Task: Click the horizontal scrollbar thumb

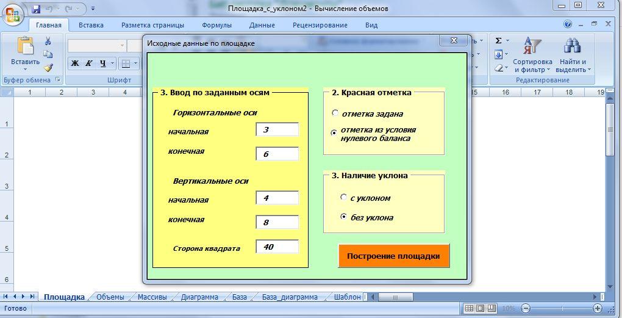Action: [395, 297]
